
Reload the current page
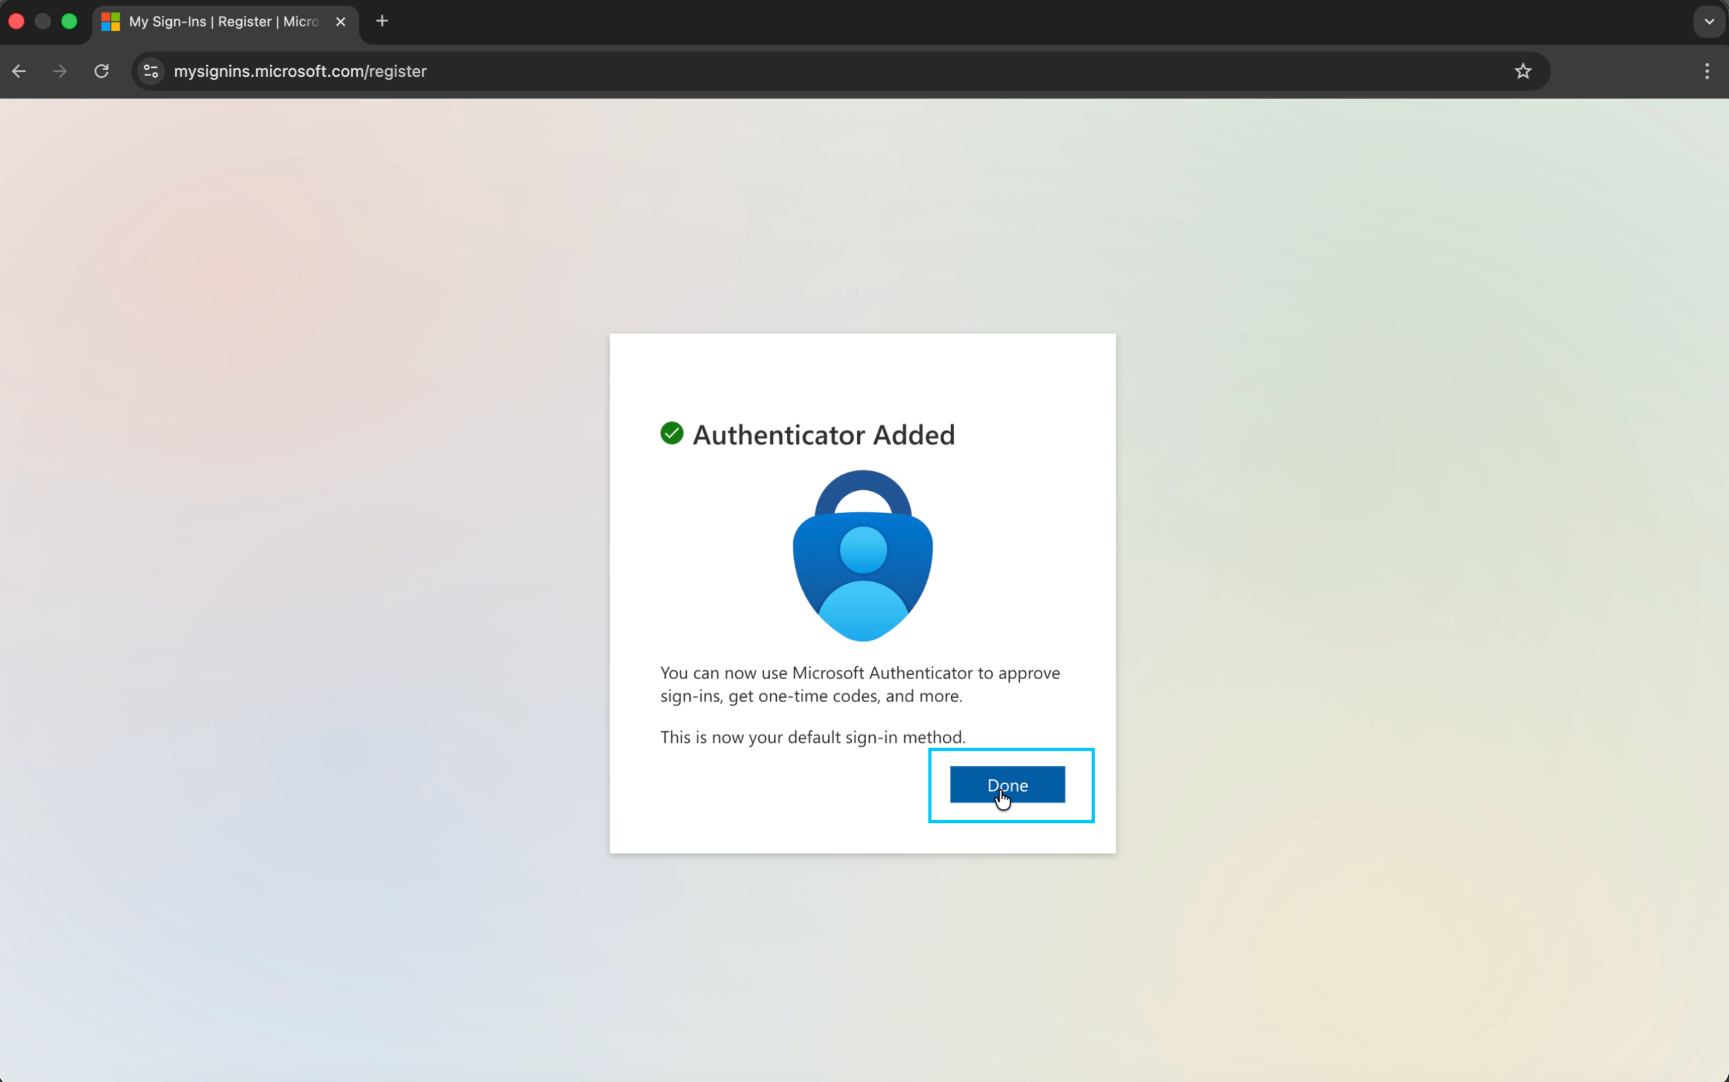(101, 71)
